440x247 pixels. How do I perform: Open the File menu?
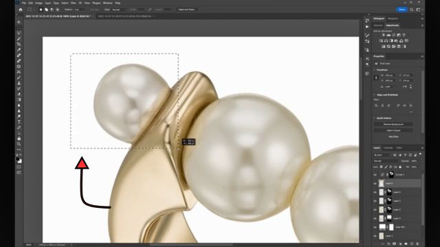pos(24,3)
